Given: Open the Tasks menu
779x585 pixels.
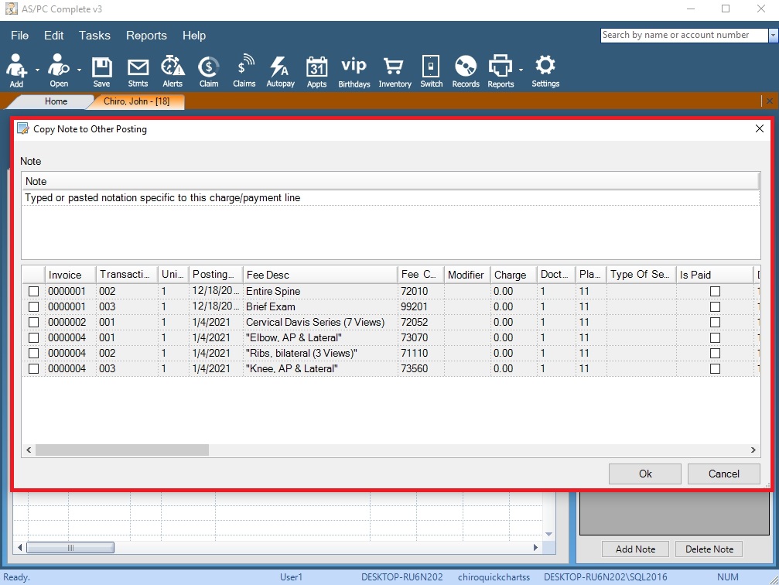Looking at the screenshot, I should click(x=94, y=36).
